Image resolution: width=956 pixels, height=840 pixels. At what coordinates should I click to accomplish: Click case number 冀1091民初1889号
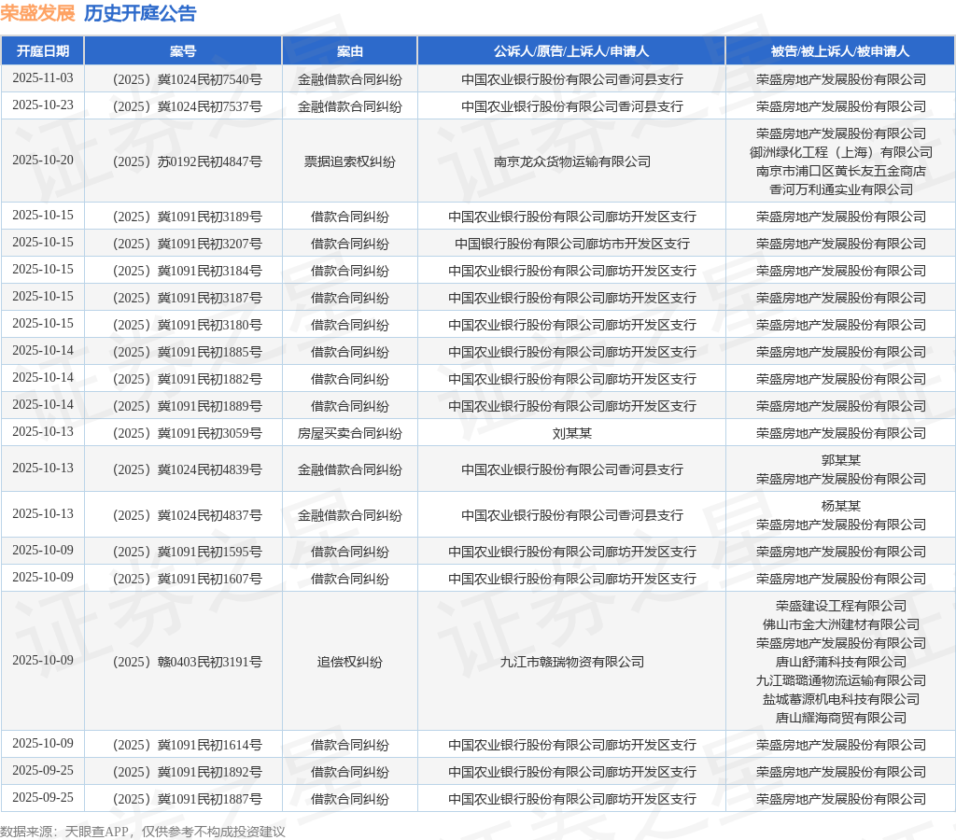187,406
